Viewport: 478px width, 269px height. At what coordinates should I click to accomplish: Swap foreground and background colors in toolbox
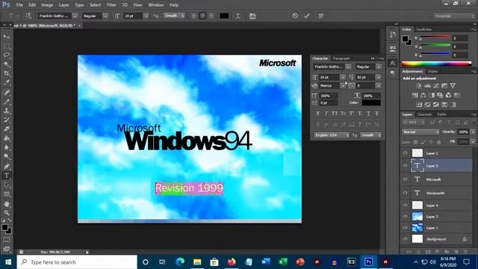[10, 220]
